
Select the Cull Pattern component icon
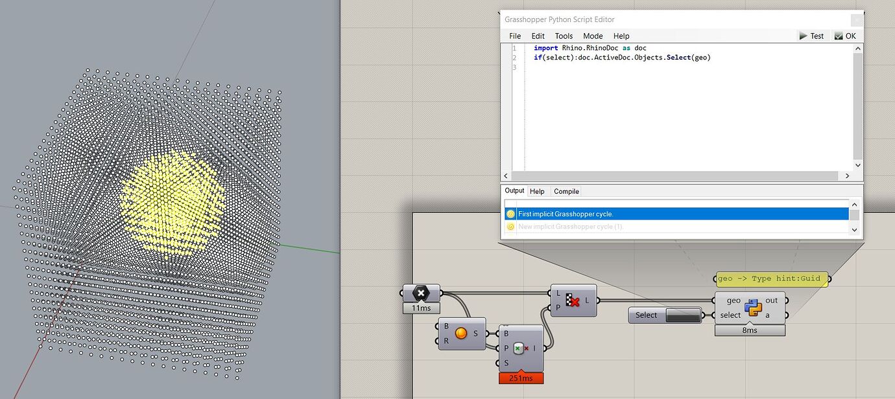pyautogui.click(x=573, y=301)
